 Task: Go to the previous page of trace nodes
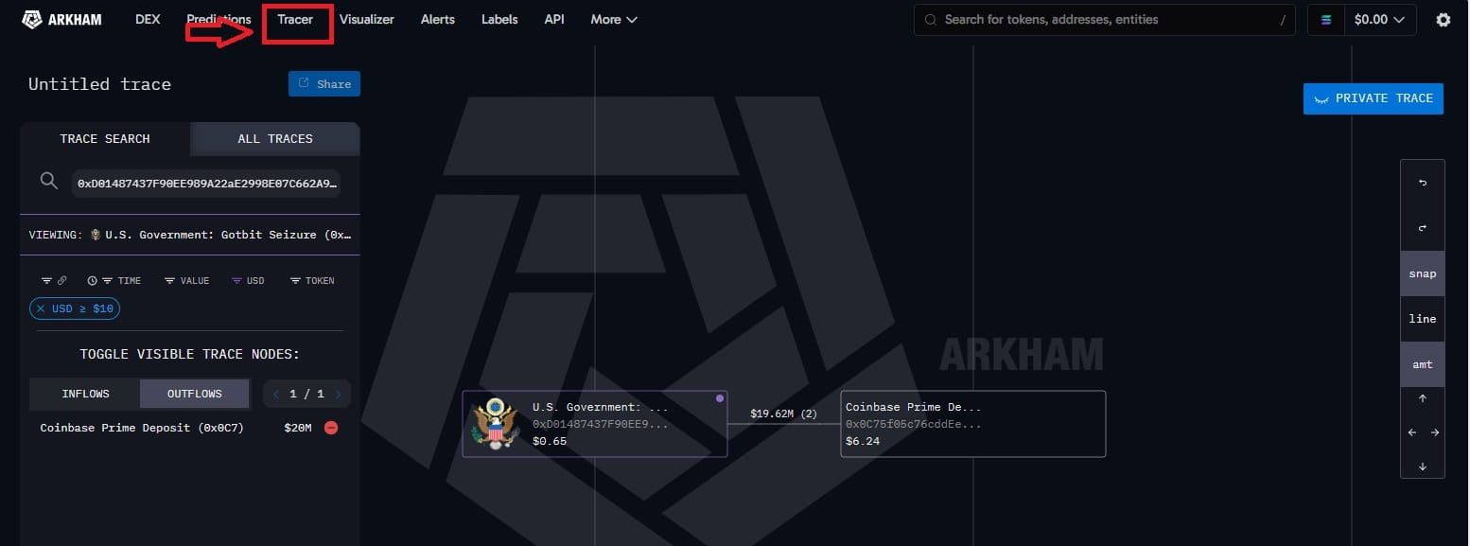click(x=276, y=394)
